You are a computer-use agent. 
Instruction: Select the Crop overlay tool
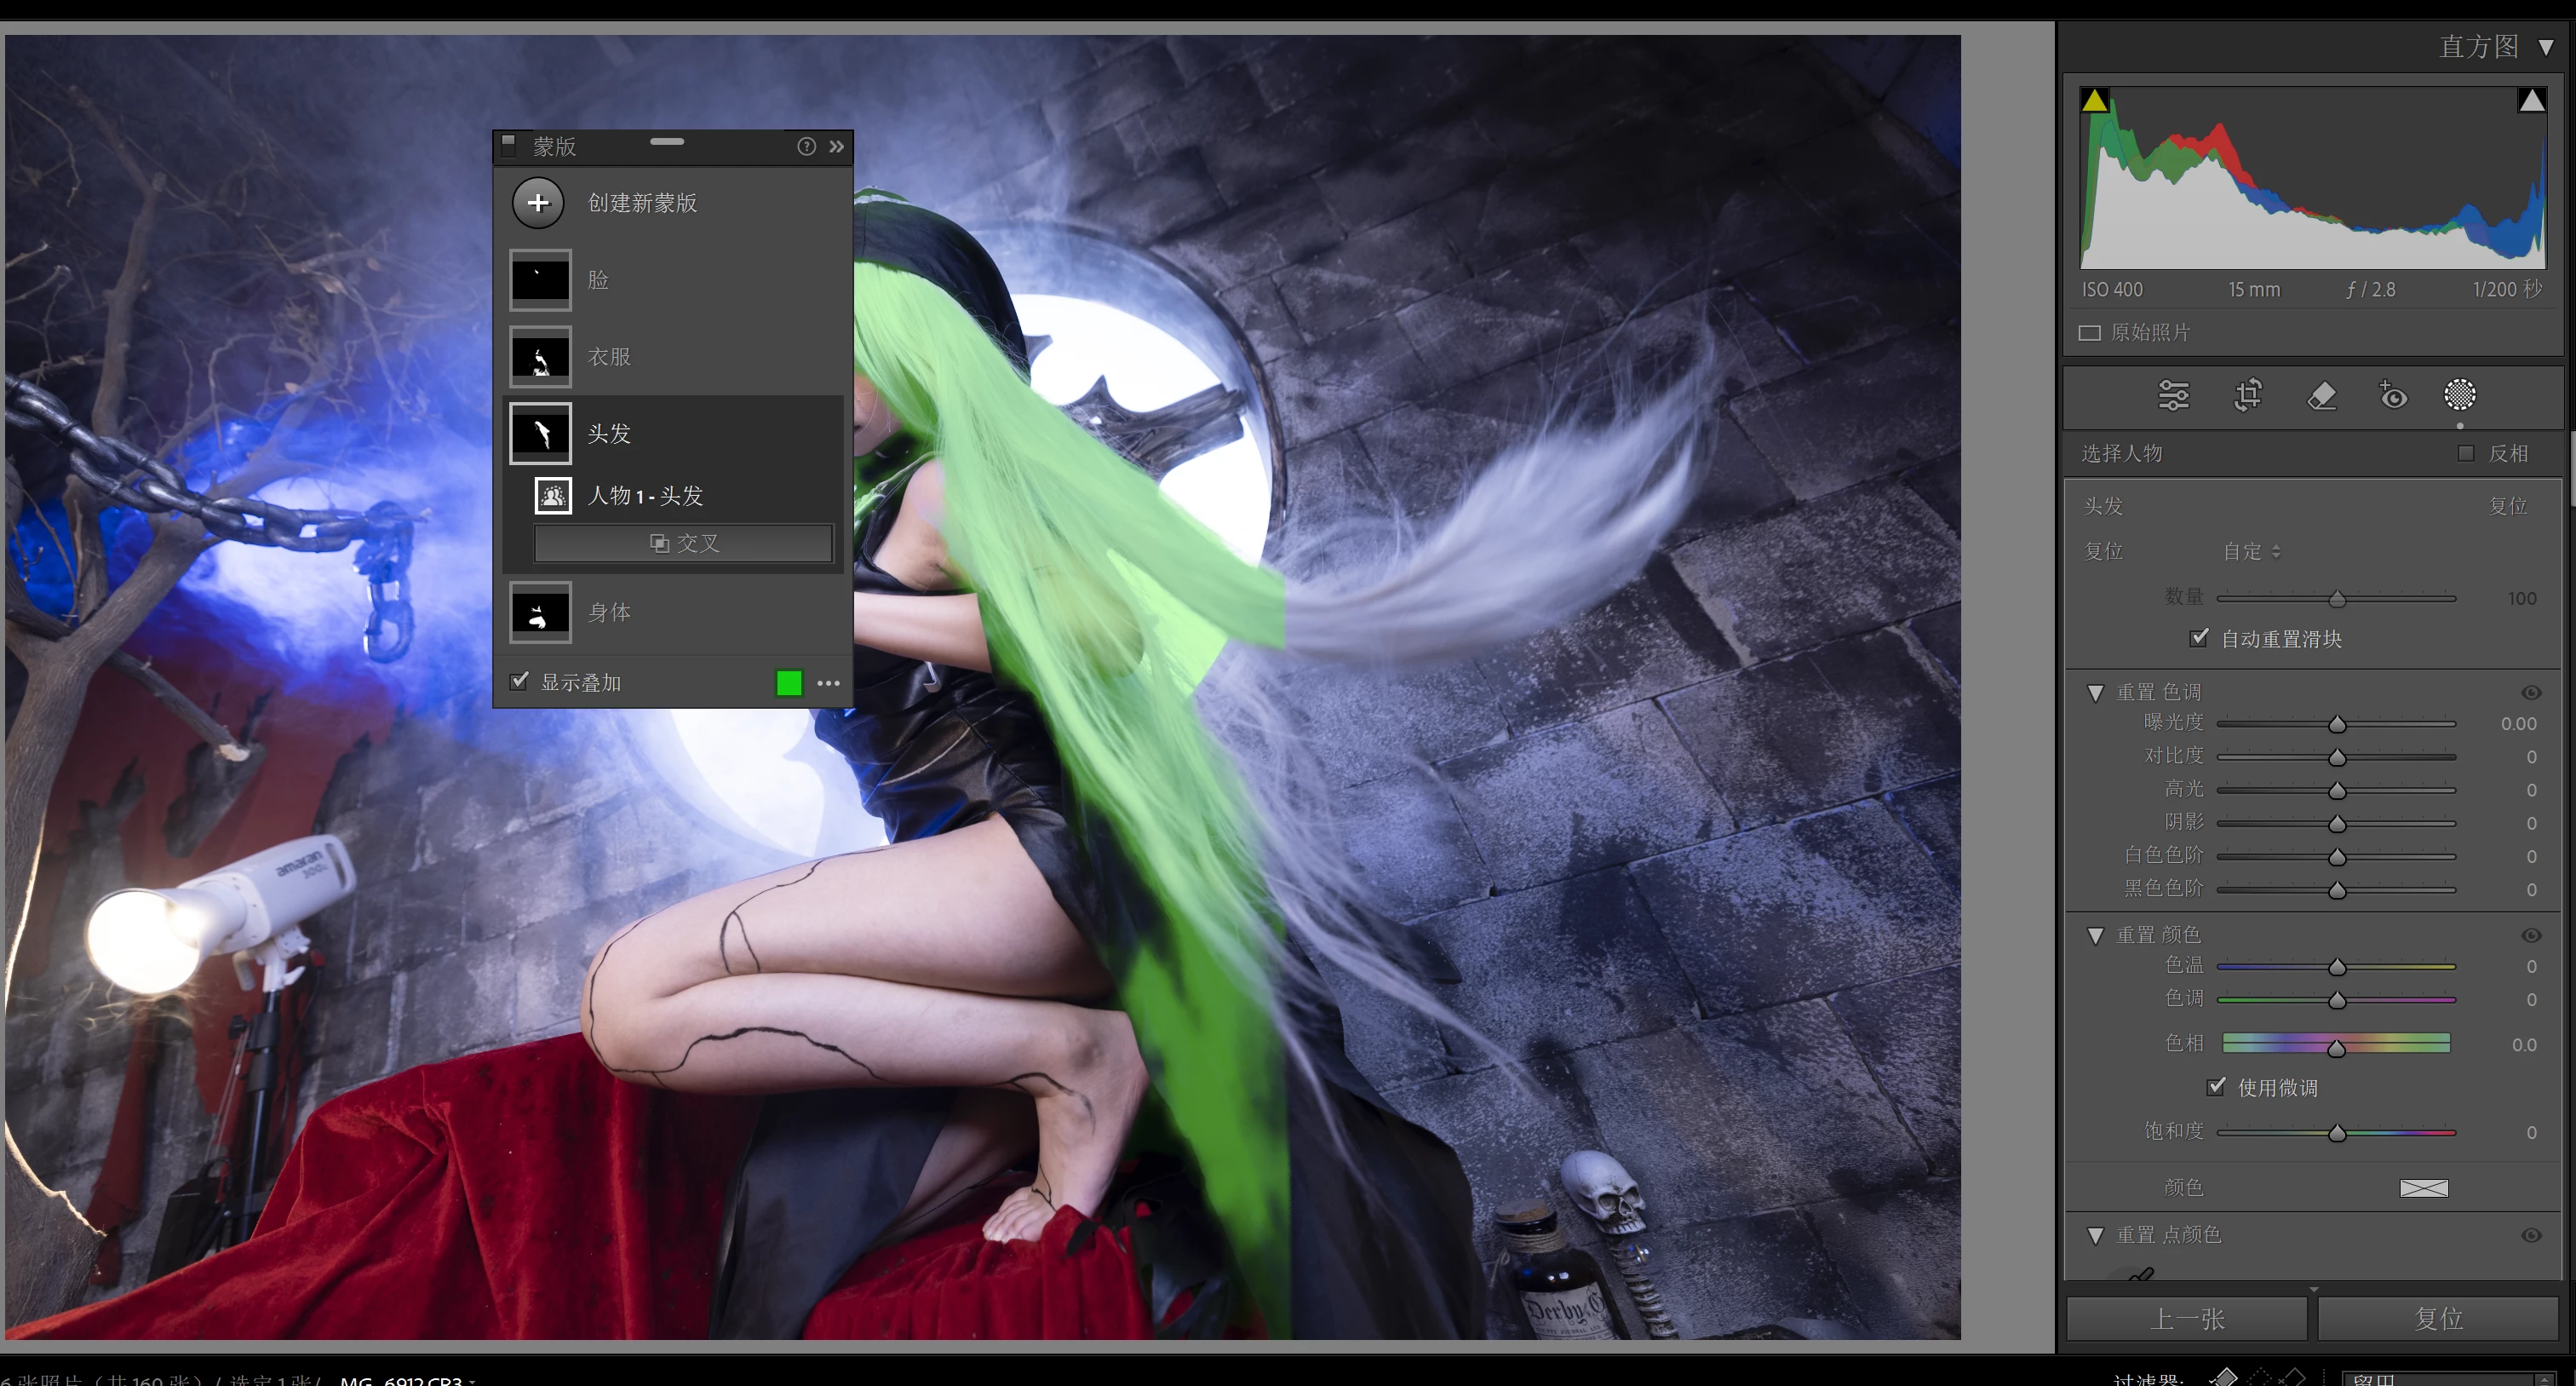2247,395
